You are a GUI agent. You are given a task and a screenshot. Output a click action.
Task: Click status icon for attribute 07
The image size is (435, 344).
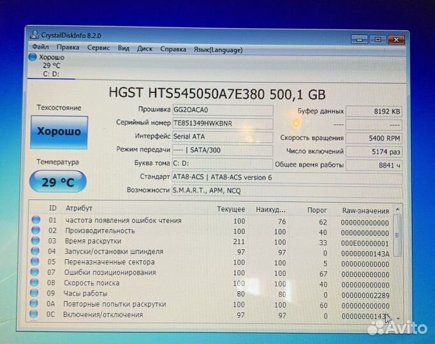click(34, 272)
